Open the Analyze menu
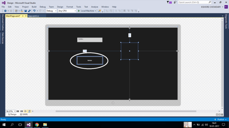The height and width of the screenshot is (128, 229). click(95, 7)
